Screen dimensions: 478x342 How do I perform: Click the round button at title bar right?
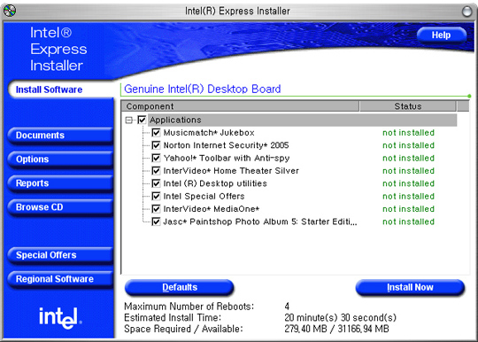466,12
